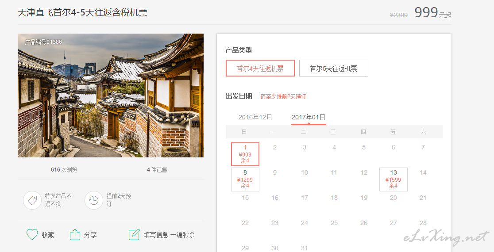Click the price tag no-refund icon
The height and width of the screenshot is (252, 494).
(32, 200)
